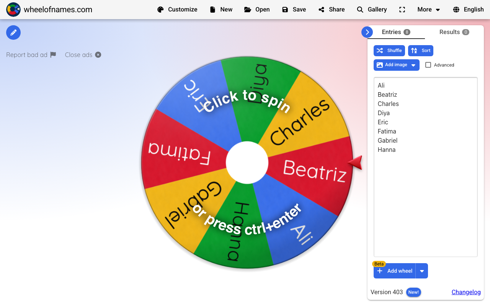This screenshot has width=490, height=306.
Task: Open the Add wheel dropdown arrow
Action: [421, 270]
